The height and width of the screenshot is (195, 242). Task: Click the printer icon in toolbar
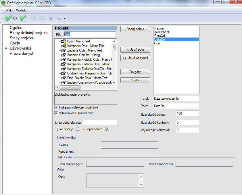tap(59, 18)
